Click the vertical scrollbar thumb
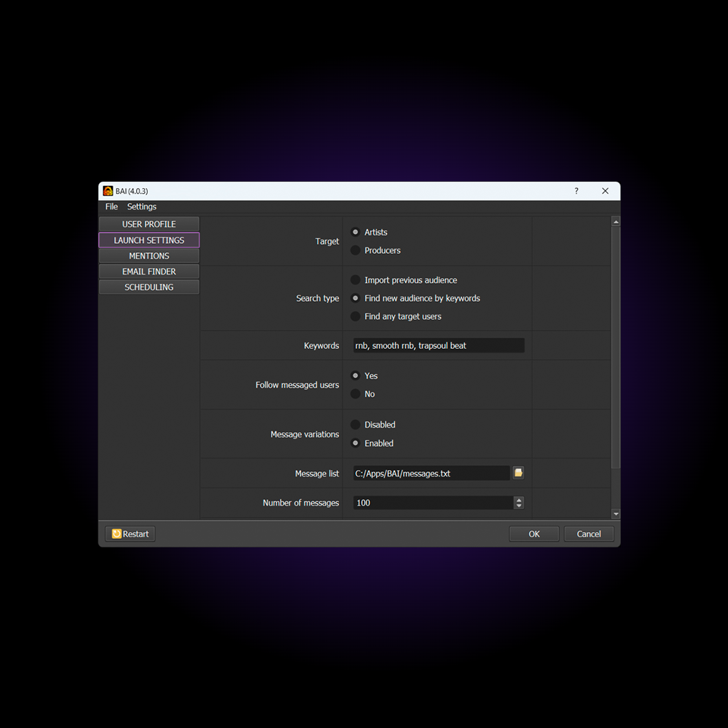 coord(615,347)
